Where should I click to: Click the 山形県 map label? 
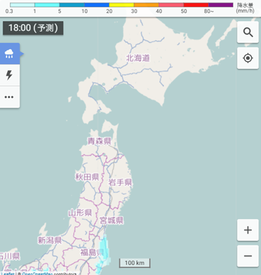[x=80, y=213]
